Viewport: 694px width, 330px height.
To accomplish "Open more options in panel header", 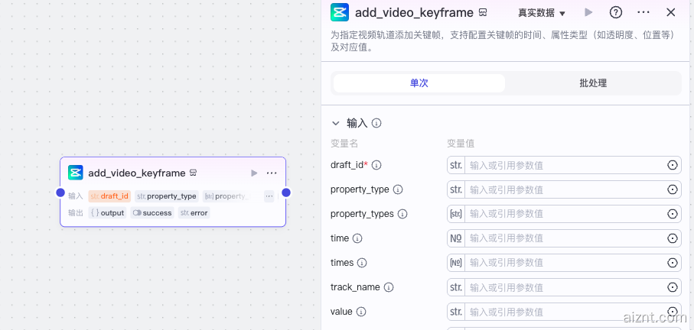I will pos(643,12).
